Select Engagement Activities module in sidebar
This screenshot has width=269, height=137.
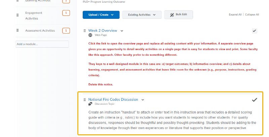click(34, 15)
